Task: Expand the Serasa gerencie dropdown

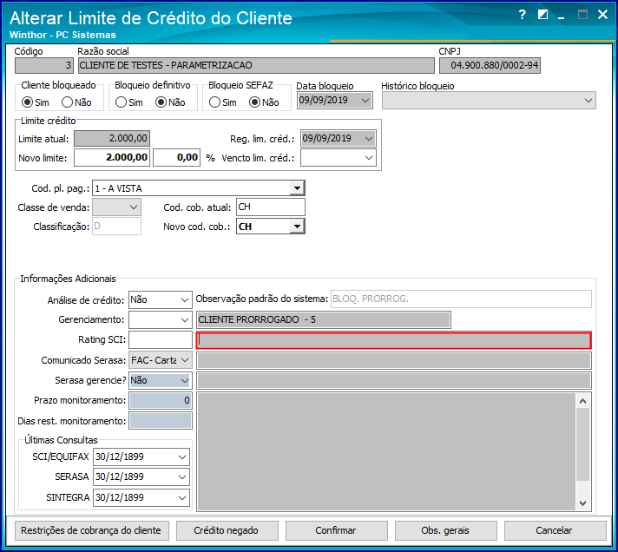Action: pyautogui.click(x=185, y=381)
